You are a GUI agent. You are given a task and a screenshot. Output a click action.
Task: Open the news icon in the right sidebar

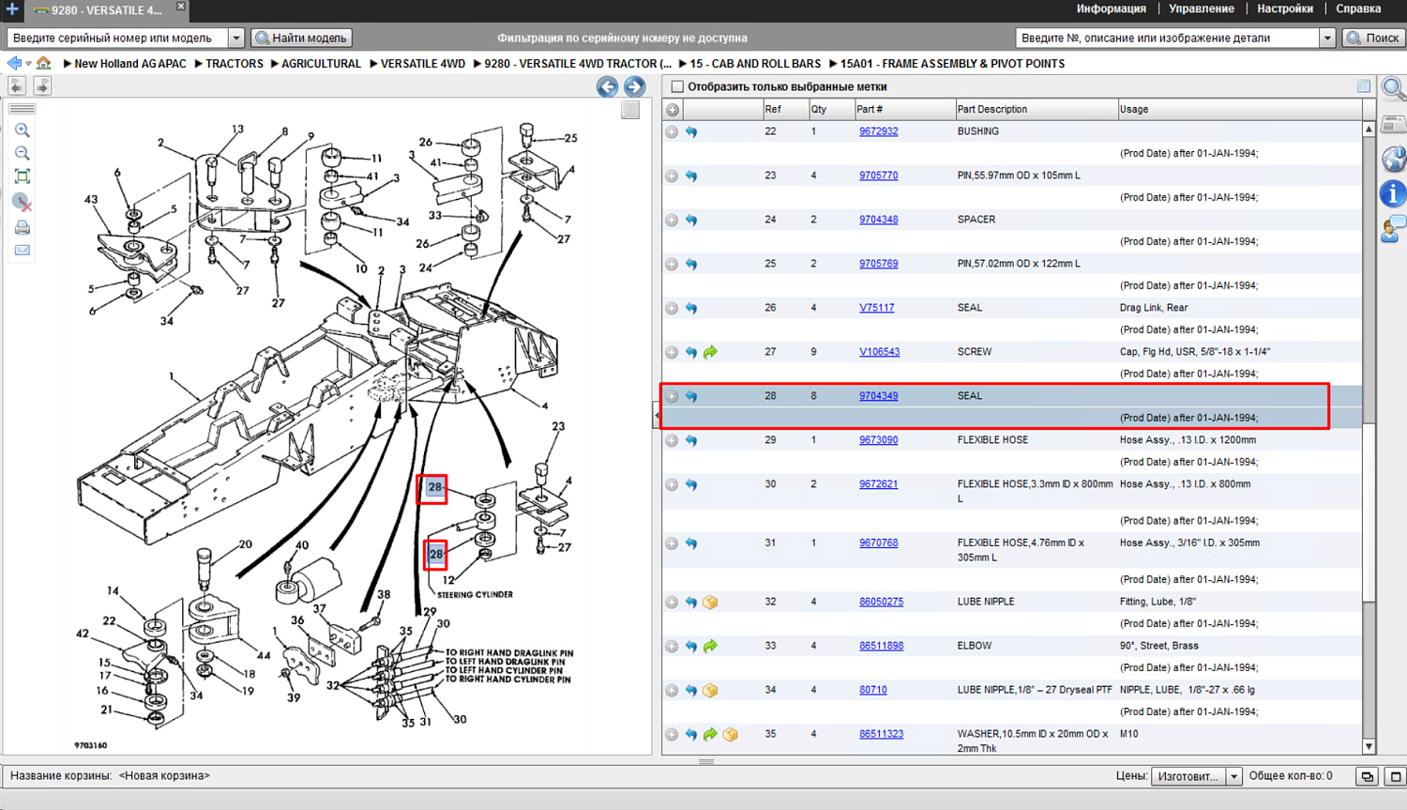pos(1394,125)
